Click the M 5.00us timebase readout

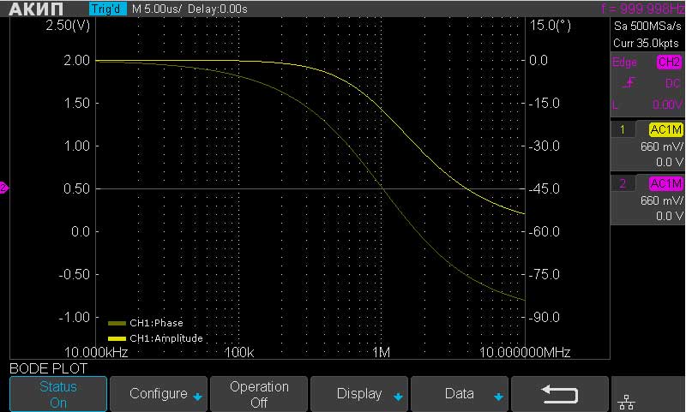pos(157,9)
